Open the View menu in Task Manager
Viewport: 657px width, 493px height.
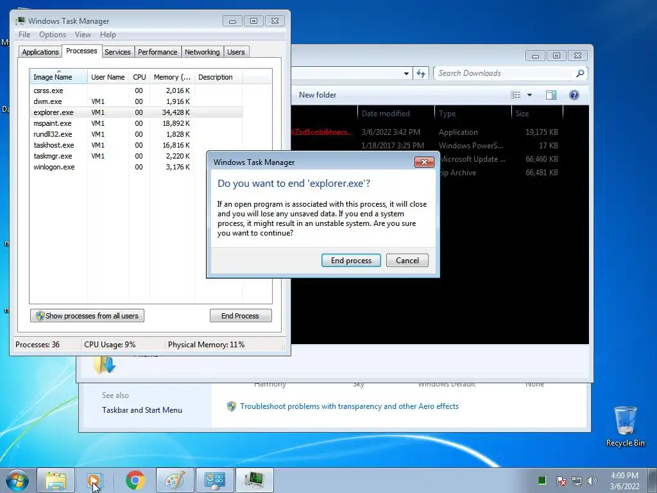pyautogui.click(x=83, y=35)
